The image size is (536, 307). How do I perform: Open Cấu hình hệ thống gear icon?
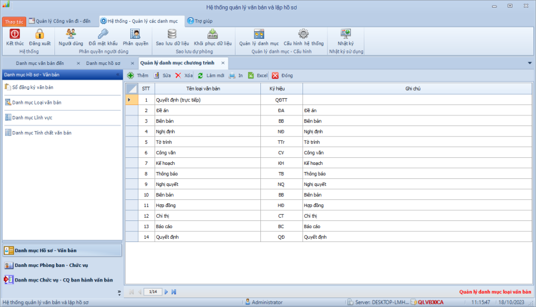coord(304,34)
